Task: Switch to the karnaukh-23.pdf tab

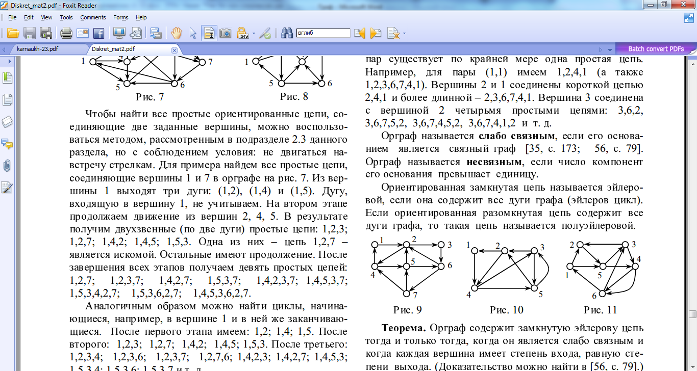Action: click(38, 49)
